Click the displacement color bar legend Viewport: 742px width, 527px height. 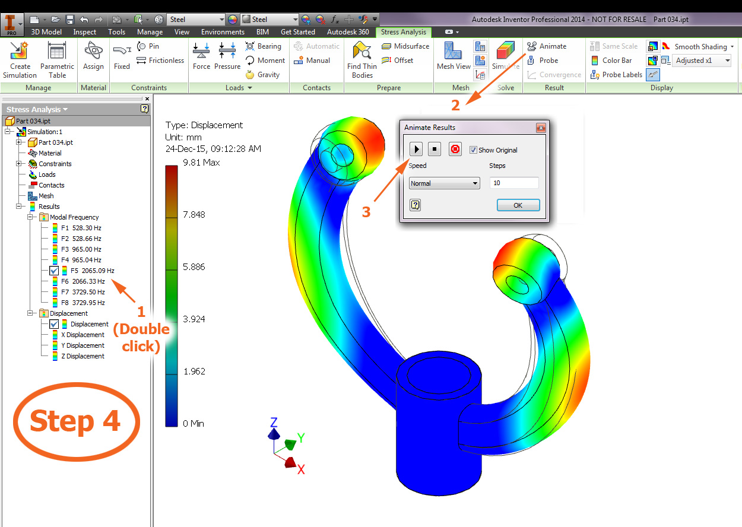(172, 296)
